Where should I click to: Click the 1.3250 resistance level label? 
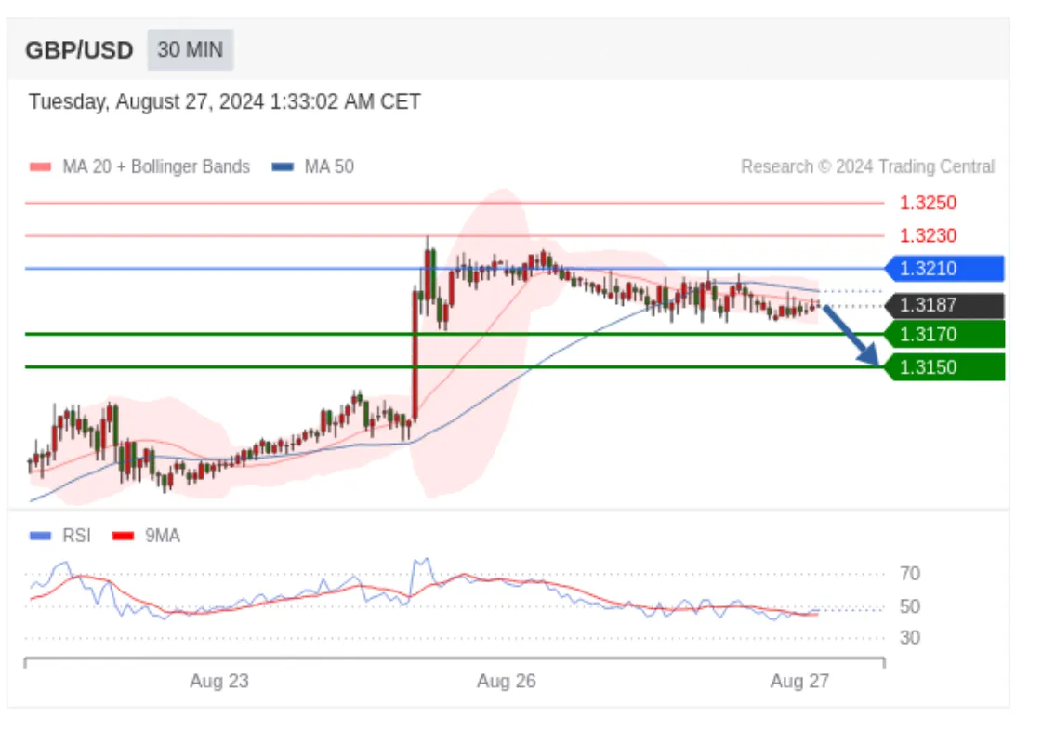(x=928, y=203)
